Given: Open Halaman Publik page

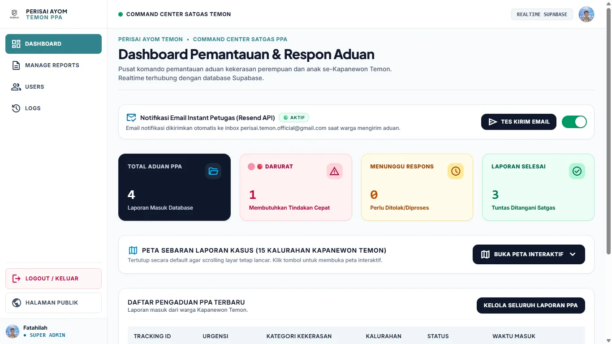Looking at the screenshot, I should [x=53, y=303].
